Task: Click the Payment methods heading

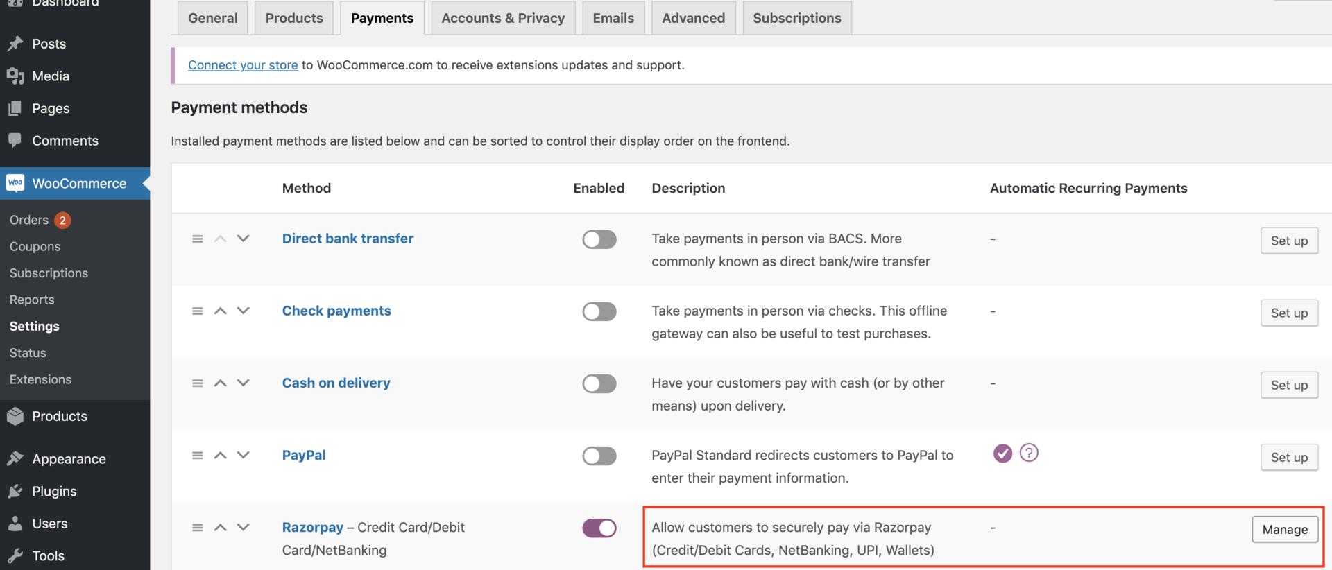Action: click(239, 107)
